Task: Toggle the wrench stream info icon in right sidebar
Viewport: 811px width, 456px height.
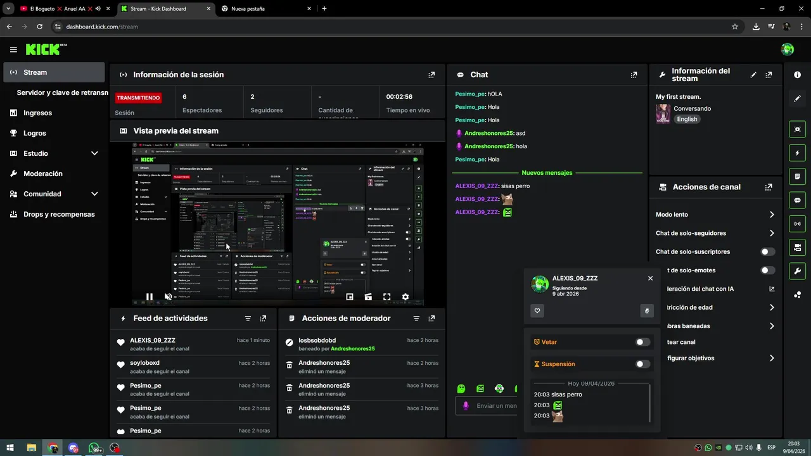Action: 797,271
